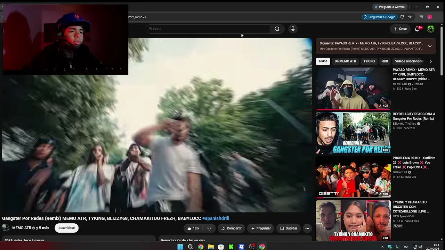Click the Buscar search field

[208, 29]
